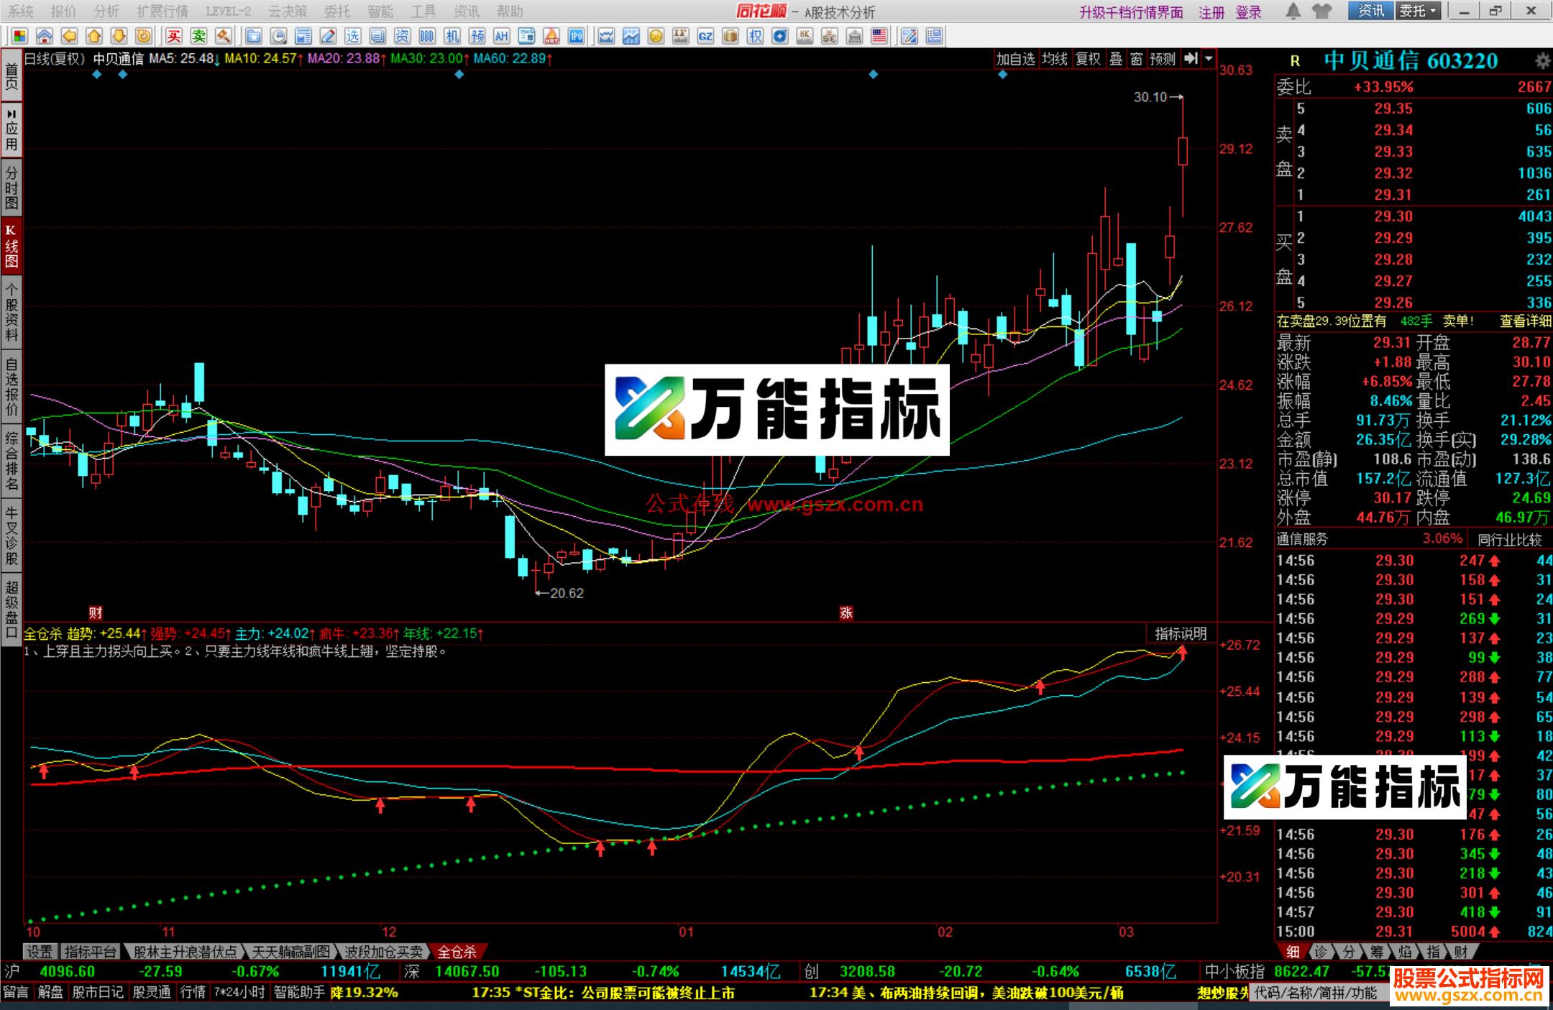Open the IPO new-shares toolbar icon
Screen dimensions: 1553x1010
575,36
